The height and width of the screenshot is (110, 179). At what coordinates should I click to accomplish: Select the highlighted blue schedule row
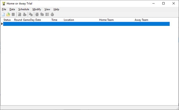tap(86, 24)
